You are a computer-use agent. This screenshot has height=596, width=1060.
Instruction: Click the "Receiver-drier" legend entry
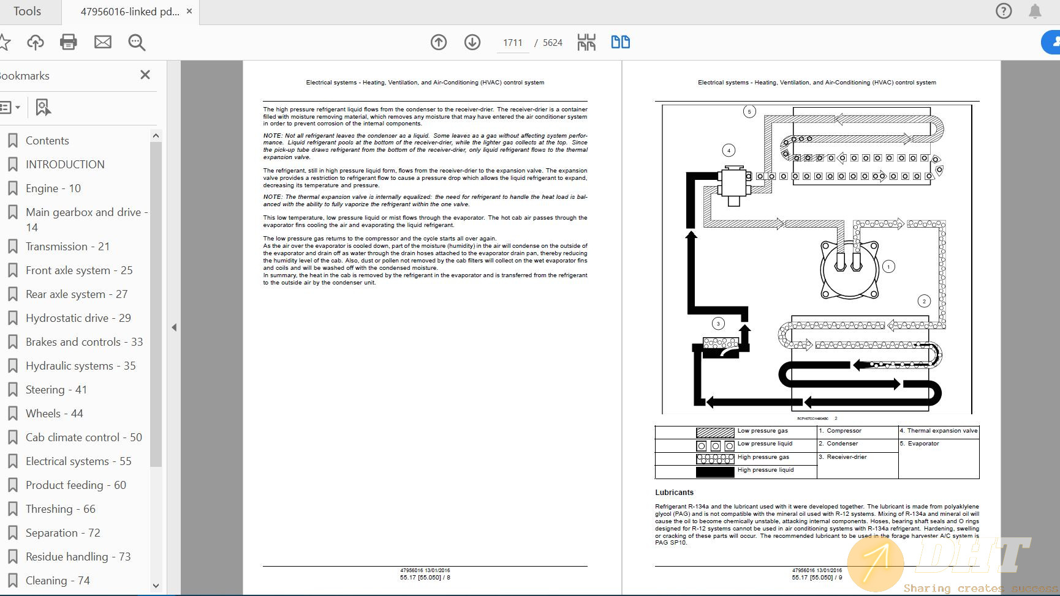tap(847, 457)
